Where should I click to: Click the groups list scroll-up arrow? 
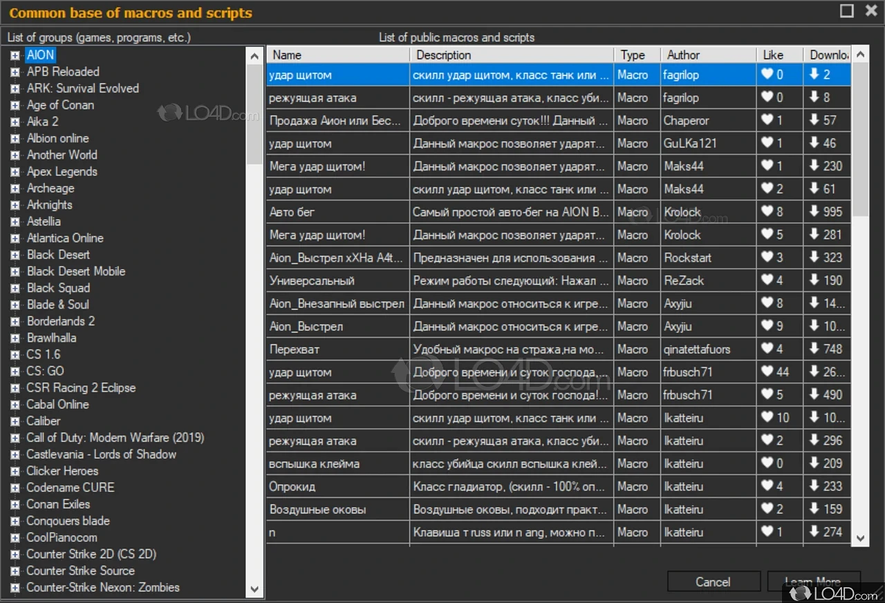pos(254,57)
